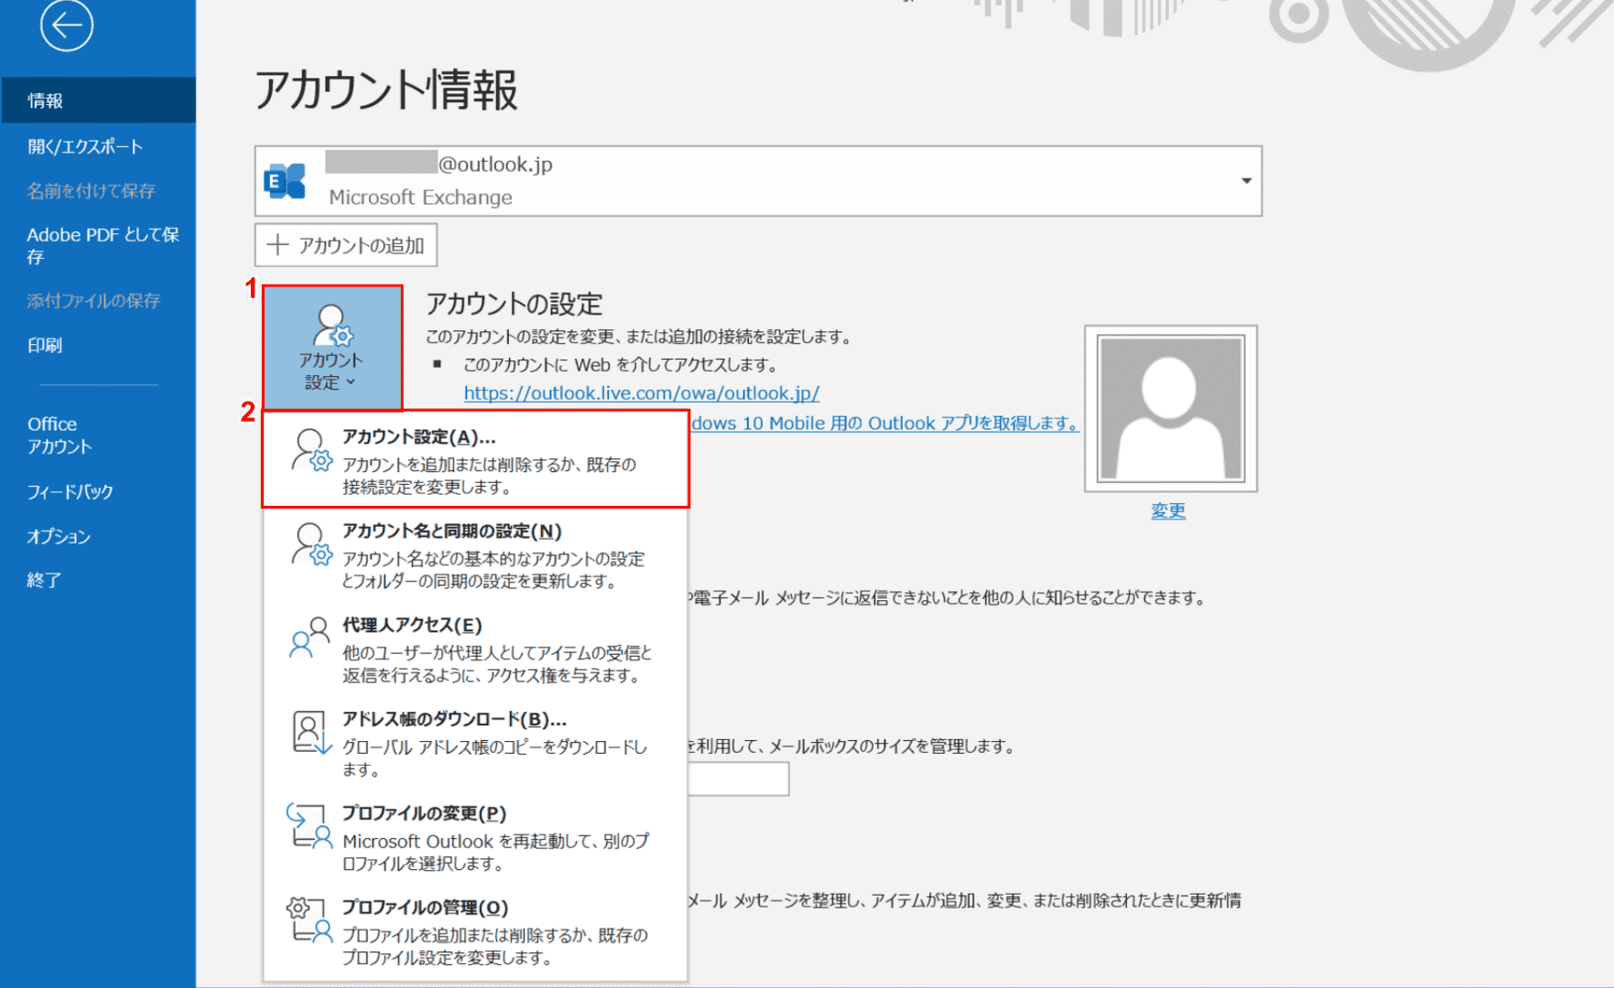Select the outlook.jp account combo box
The image size is (1614, 988).
coord(758,181)
